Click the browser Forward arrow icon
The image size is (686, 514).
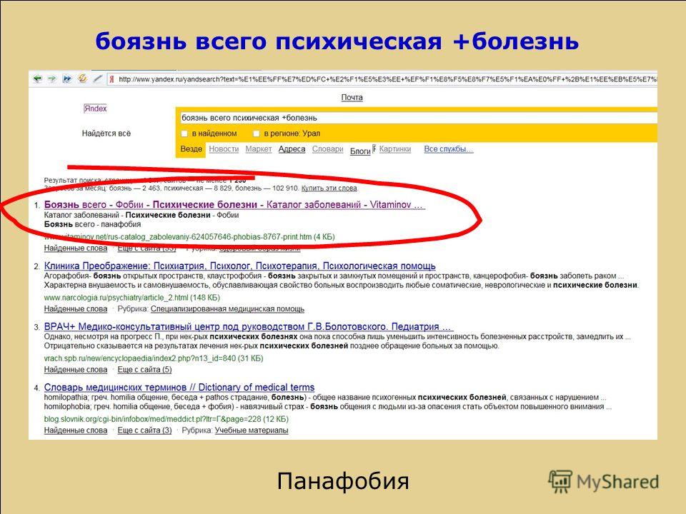pos(52,79)
